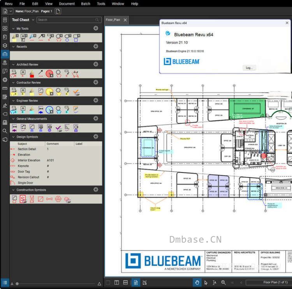Select the angle measurement tool in General Measurements

(x=67, y=128)
